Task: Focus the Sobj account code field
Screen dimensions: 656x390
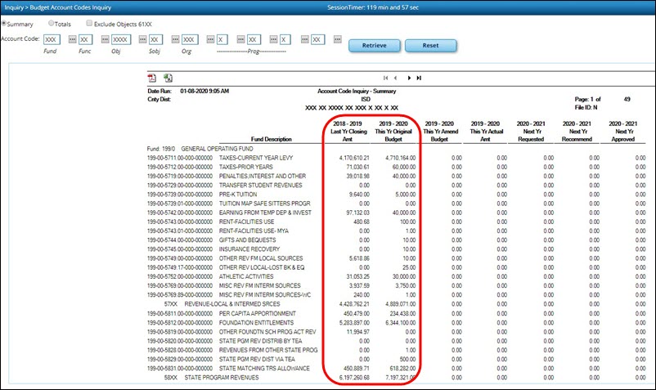Action: [x=155, y=40]
